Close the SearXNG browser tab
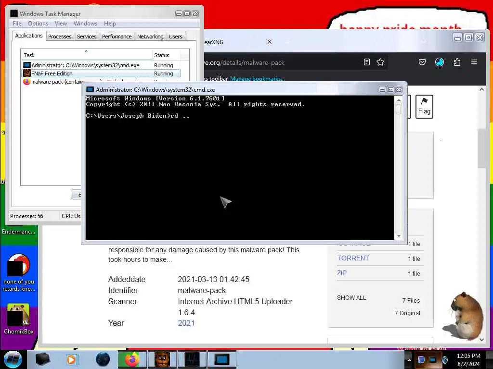This screenshot has width=493, height=369. [x=270, y=42]
